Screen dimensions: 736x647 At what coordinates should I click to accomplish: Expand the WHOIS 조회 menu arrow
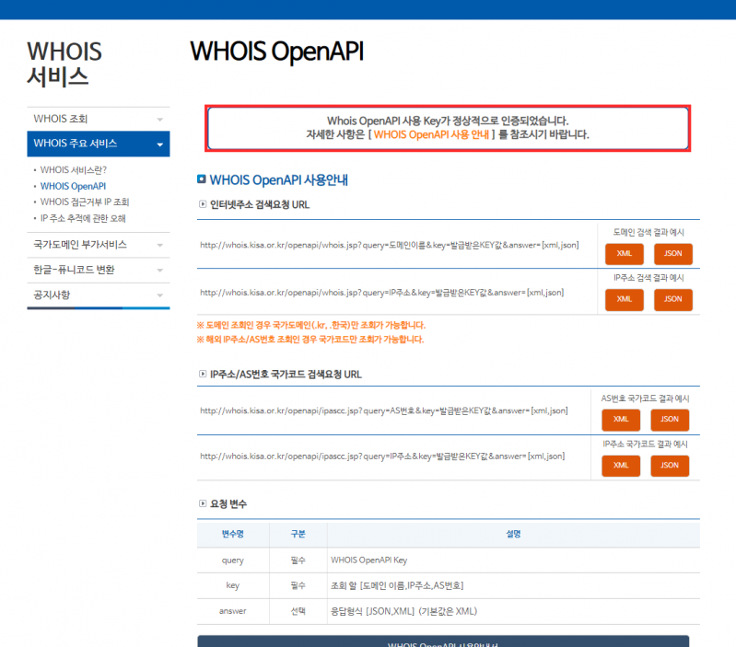159,120
